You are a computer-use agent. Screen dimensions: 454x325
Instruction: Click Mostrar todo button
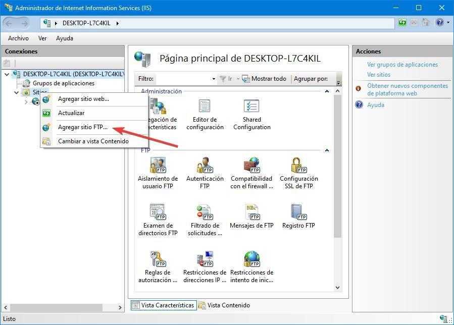[264, 79]
